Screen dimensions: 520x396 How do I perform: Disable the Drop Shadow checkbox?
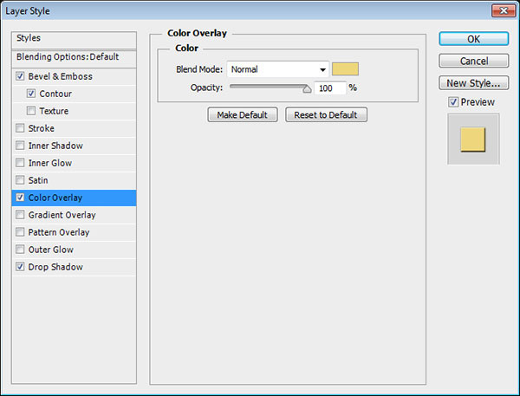(20, 267)
